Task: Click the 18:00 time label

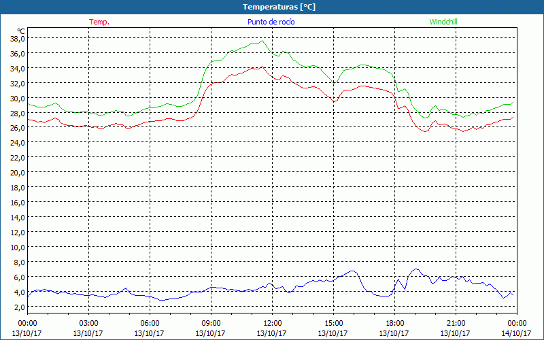Action: click(394, 323)
